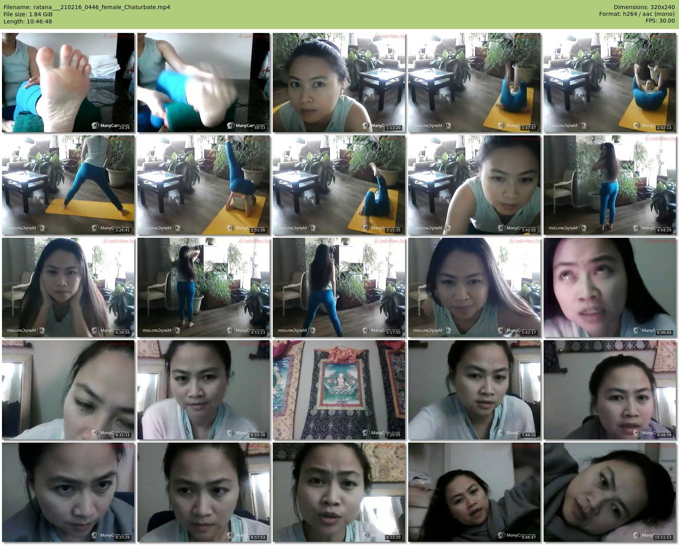This screenshot has width=679, height=545.
Task: Select the thumbnail stamped 9:46:47
Action: pyautogui.click(x=474, y=492)
